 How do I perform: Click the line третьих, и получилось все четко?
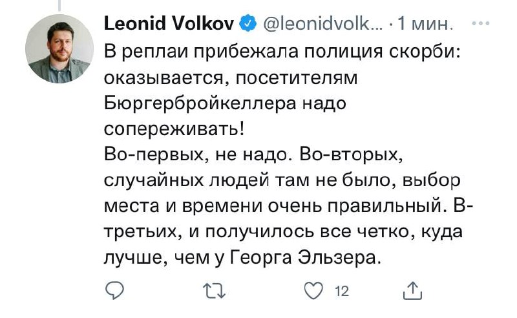[284, 232]
